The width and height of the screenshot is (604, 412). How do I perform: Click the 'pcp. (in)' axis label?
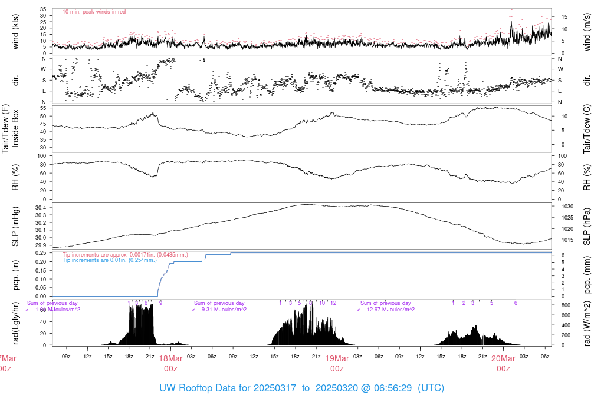click(15, 275)
